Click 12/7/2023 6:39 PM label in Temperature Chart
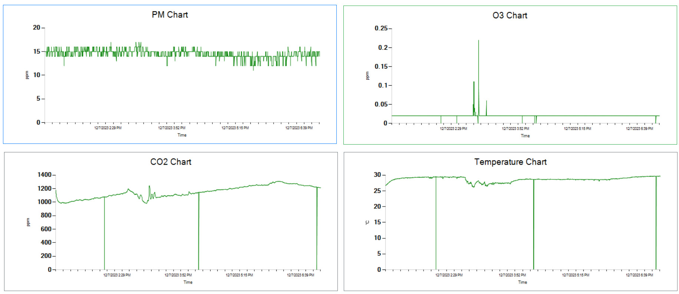The height and width of the screenshot is (294, 679). pos(640,275)
